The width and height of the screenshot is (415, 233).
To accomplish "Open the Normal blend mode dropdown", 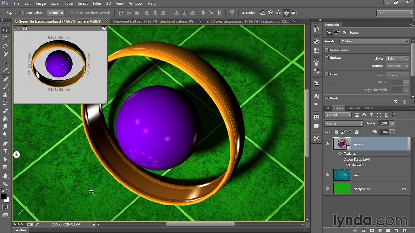I will (344, 123).
